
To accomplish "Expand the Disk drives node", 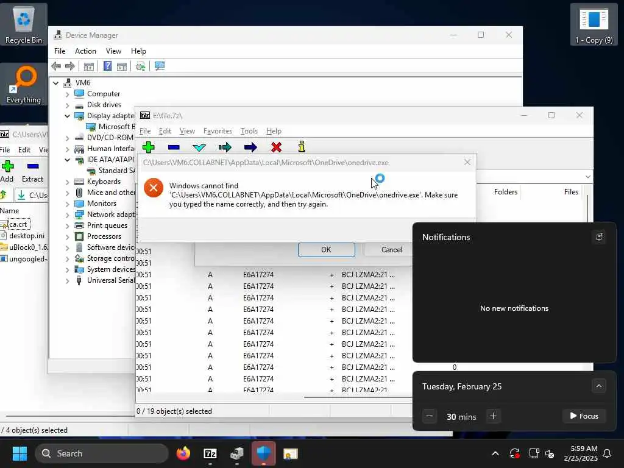I will (67, 105).
